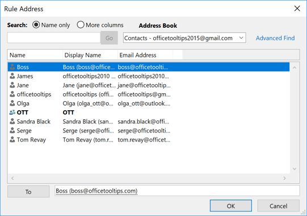Click the Olga contact person icon
Viewport: 307px width, 216px height.
(x=12, y=103)
